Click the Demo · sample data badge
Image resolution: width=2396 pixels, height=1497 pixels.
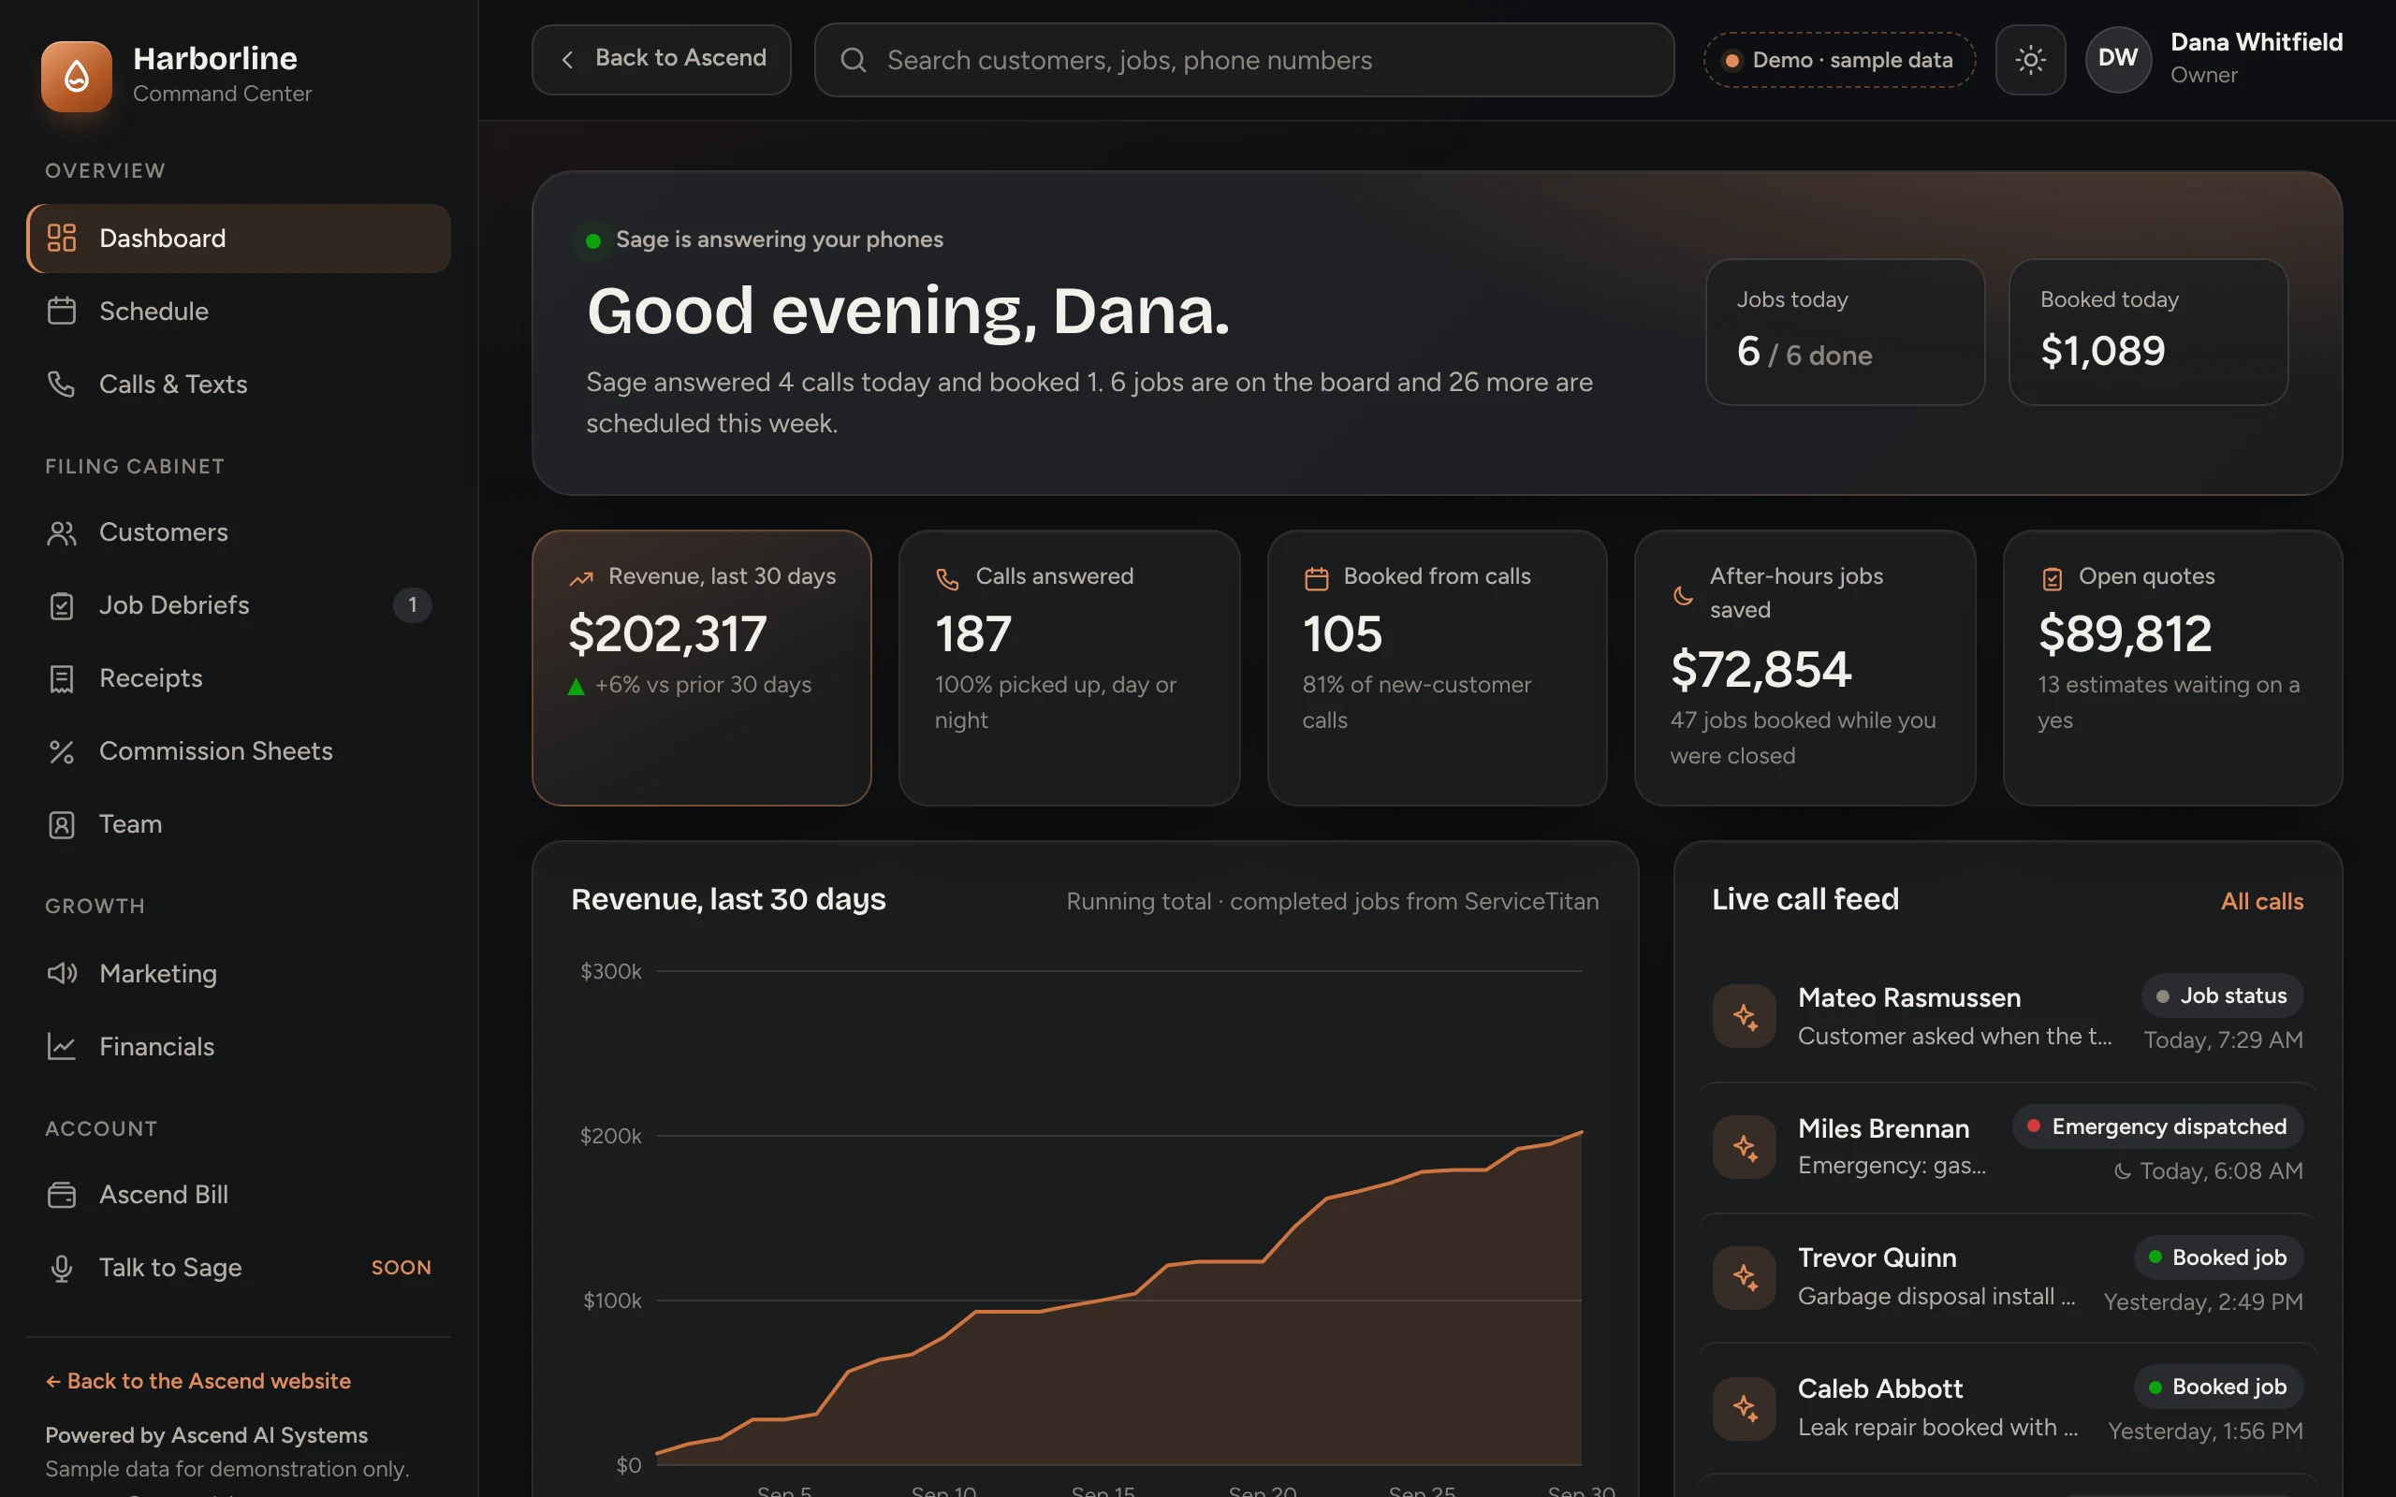[1839, 61]
